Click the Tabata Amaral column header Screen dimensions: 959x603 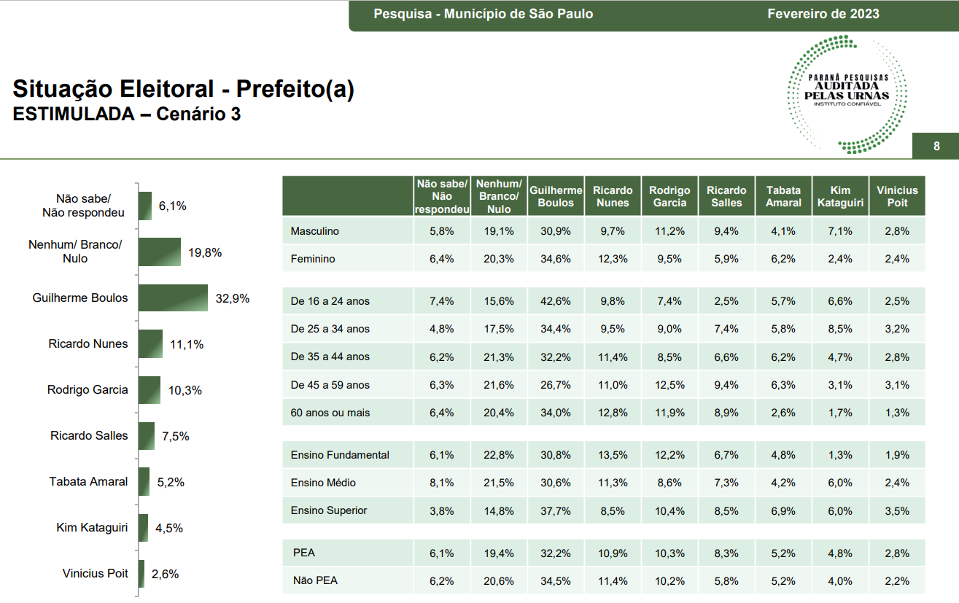point(783,195)
